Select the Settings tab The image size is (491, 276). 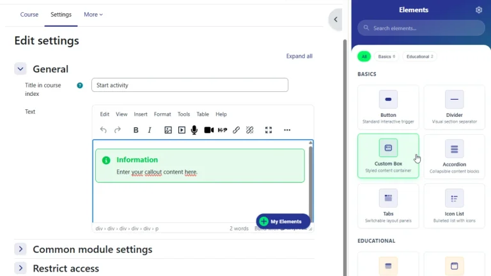point(61,15)
